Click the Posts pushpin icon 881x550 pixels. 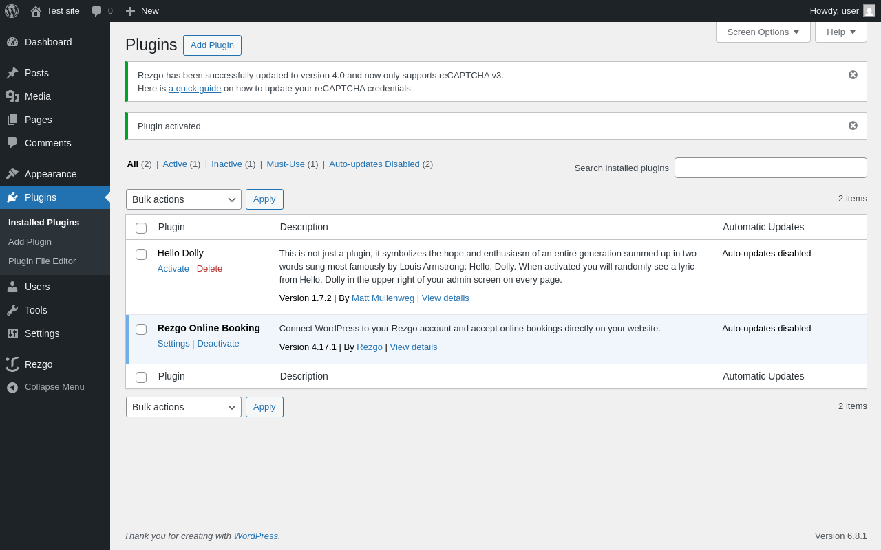click(x=12, y=73)
